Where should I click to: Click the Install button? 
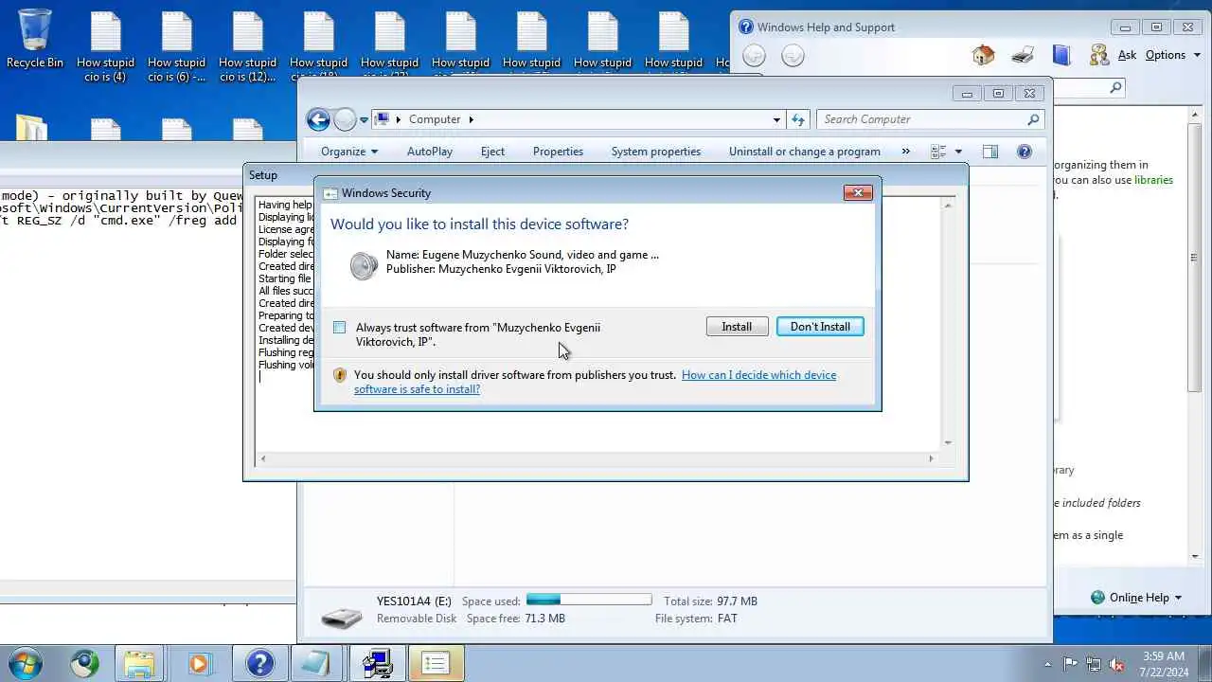click(x=737, y=327)
